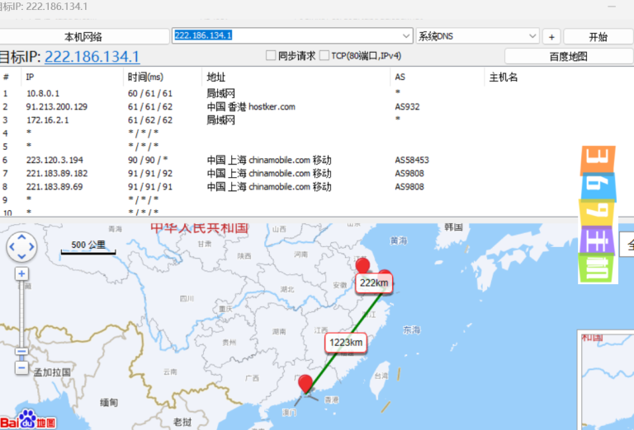Enable the 同步请求 checkbox
The width and height of the screenshot is (634, 430).
tap(271, 55)
